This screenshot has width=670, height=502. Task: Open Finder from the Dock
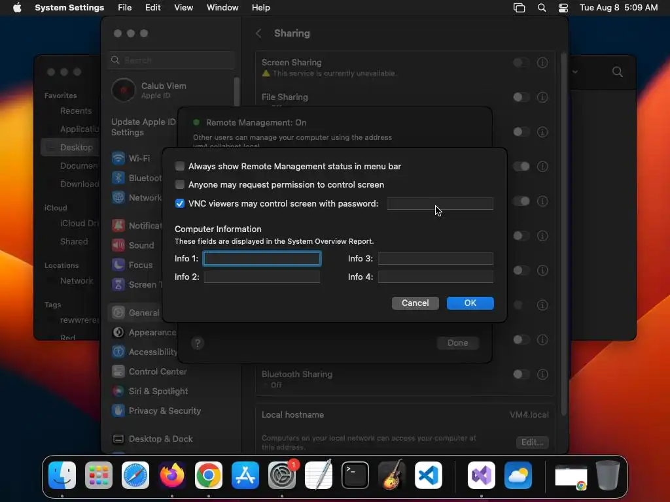62,475
